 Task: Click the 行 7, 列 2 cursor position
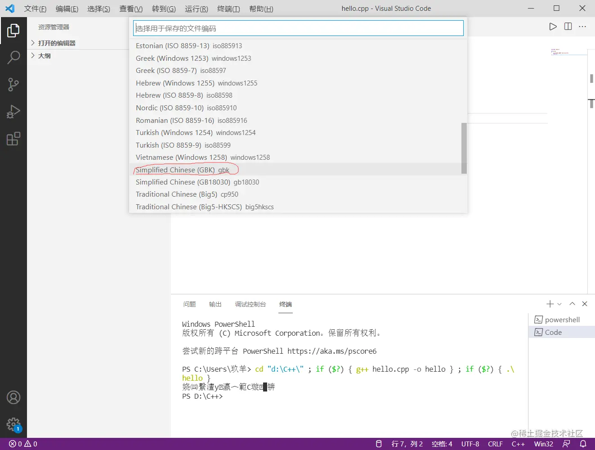click(x=407, y=444)
